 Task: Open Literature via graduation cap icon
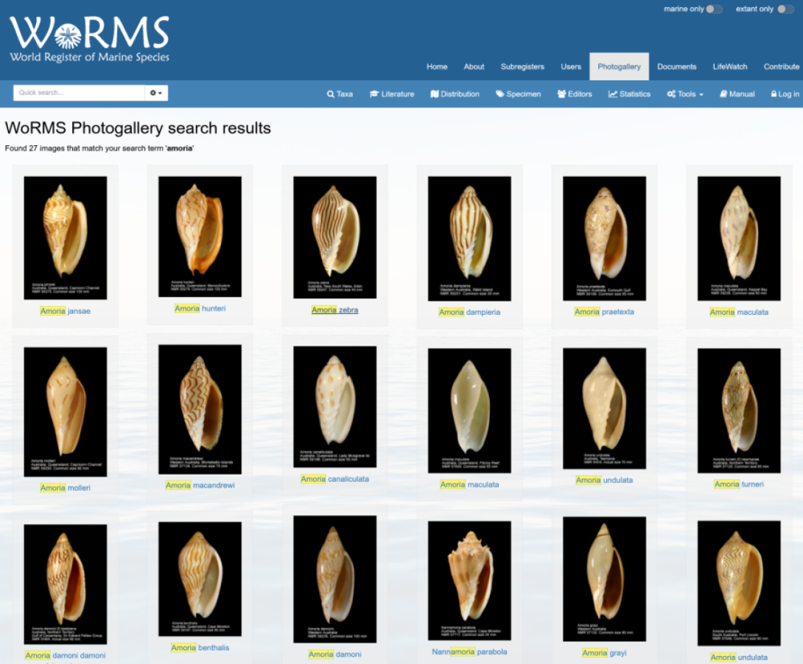[x=374, y=94]
